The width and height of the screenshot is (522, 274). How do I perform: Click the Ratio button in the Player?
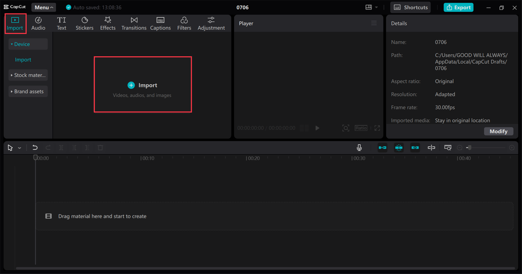click(x=361, y=128)
